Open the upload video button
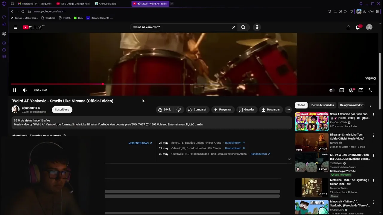 (x=348, y=27)
